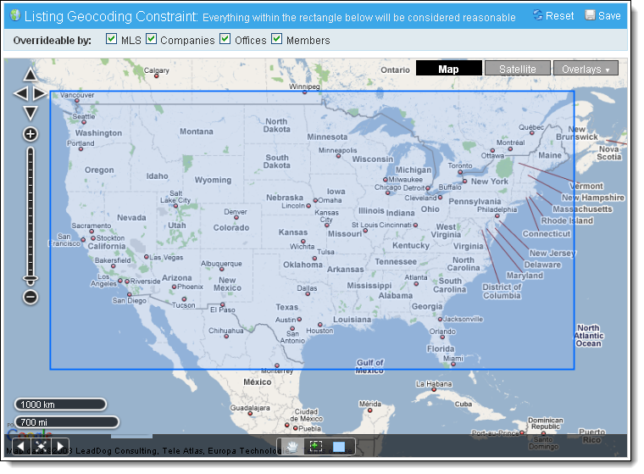This screenshot has height=474, width=644.
Task: Click the Overrideable by label
Action: [53, 41]
